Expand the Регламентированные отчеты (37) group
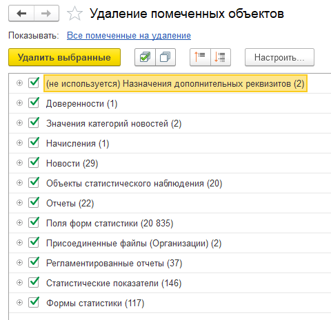The width and height of the screenshot is (331, 320). [20, 263]
